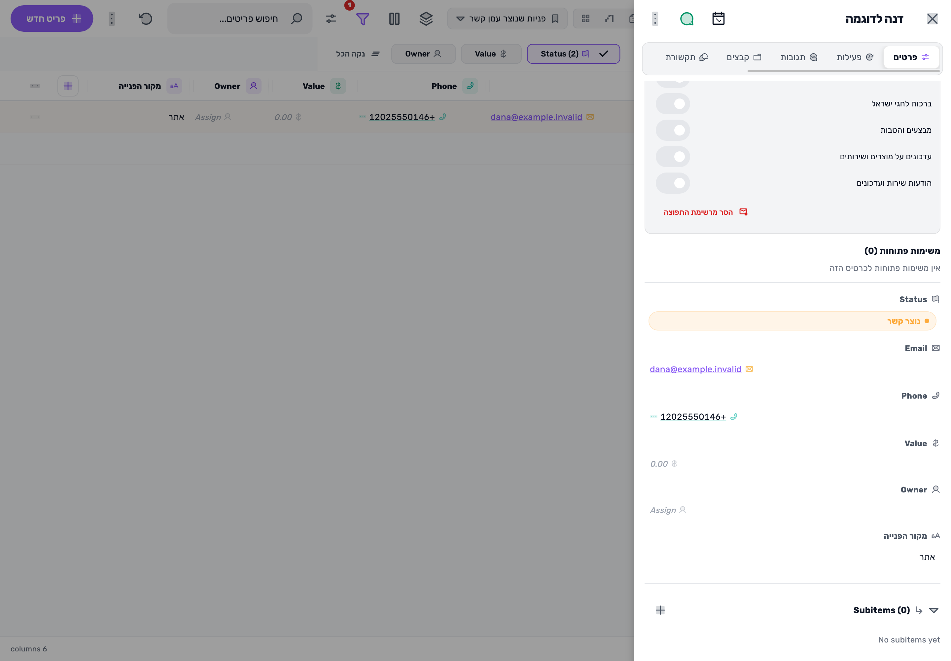Open the Status dropdown showing נוצר קשר

[792, 321]
